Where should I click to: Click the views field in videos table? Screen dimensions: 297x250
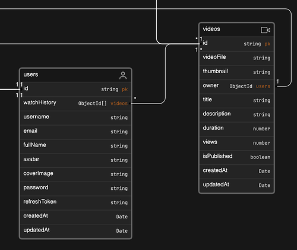tap(236, 143)
